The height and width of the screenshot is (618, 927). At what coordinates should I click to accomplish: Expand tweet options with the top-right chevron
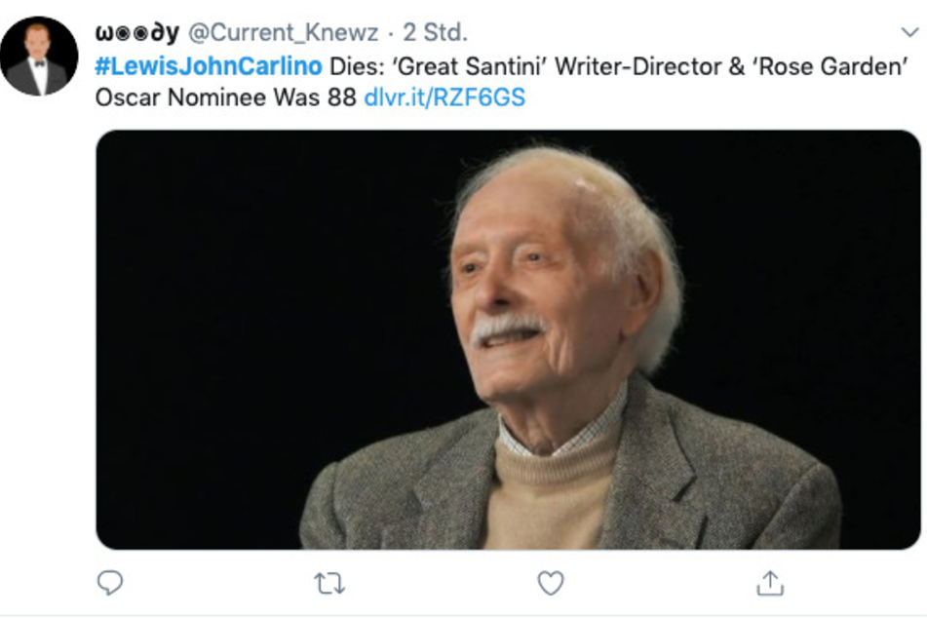(x=909, y=31)
